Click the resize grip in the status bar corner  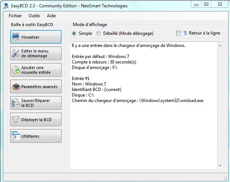(x=225, y=178)
